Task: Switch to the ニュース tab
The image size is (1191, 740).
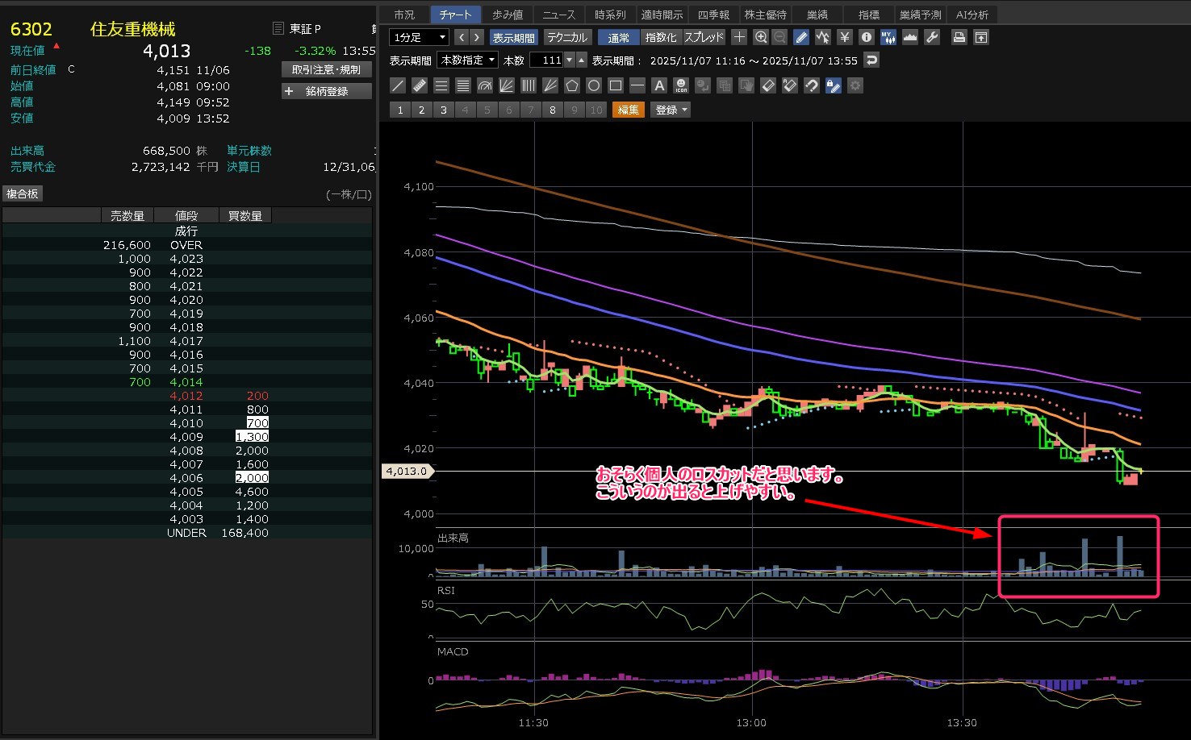Action: pos(558,15)
